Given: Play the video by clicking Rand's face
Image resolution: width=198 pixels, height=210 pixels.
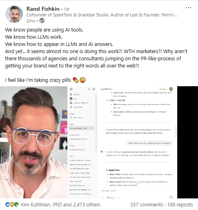Looking at the screenshot, I should tap(34, 142).
